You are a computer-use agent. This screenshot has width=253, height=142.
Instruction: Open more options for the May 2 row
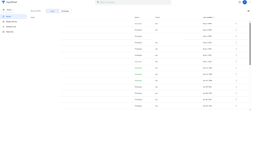tap(236, 62)
